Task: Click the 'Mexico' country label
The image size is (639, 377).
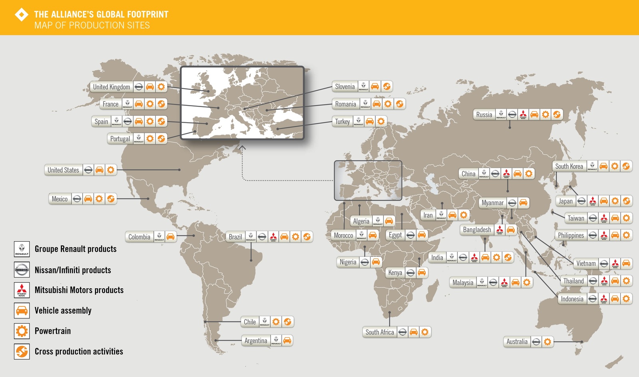Action: [x=60, y=199]
